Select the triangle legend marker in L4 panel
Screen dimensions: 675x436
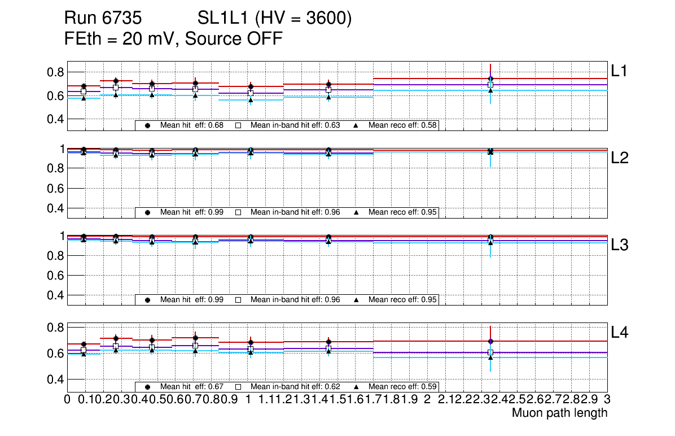[x=356, y=387]
